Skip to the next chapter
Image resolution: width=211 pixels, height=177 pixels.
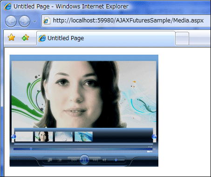click(x=95, y=160)
